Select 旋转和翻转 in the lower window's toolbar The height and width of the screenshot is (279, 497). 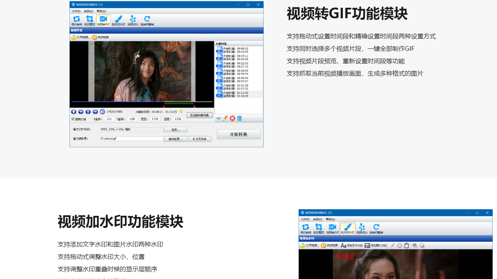(376, 229)
